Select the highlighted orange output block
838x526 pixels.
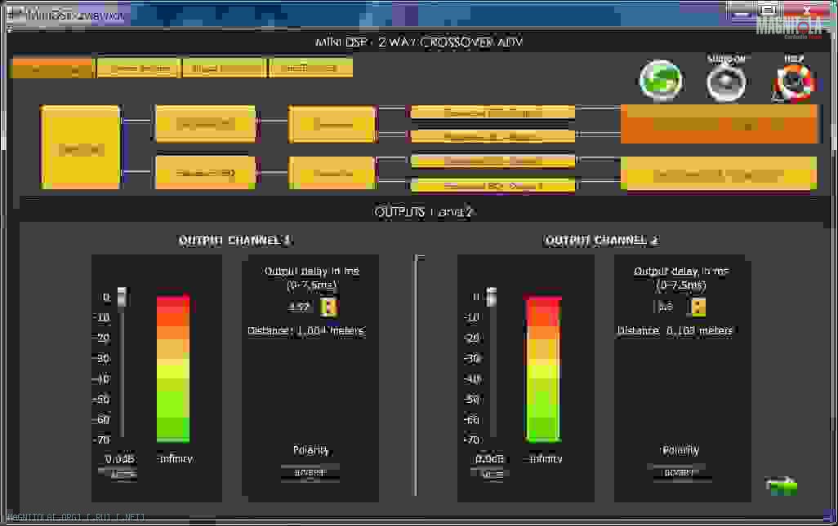719,124
